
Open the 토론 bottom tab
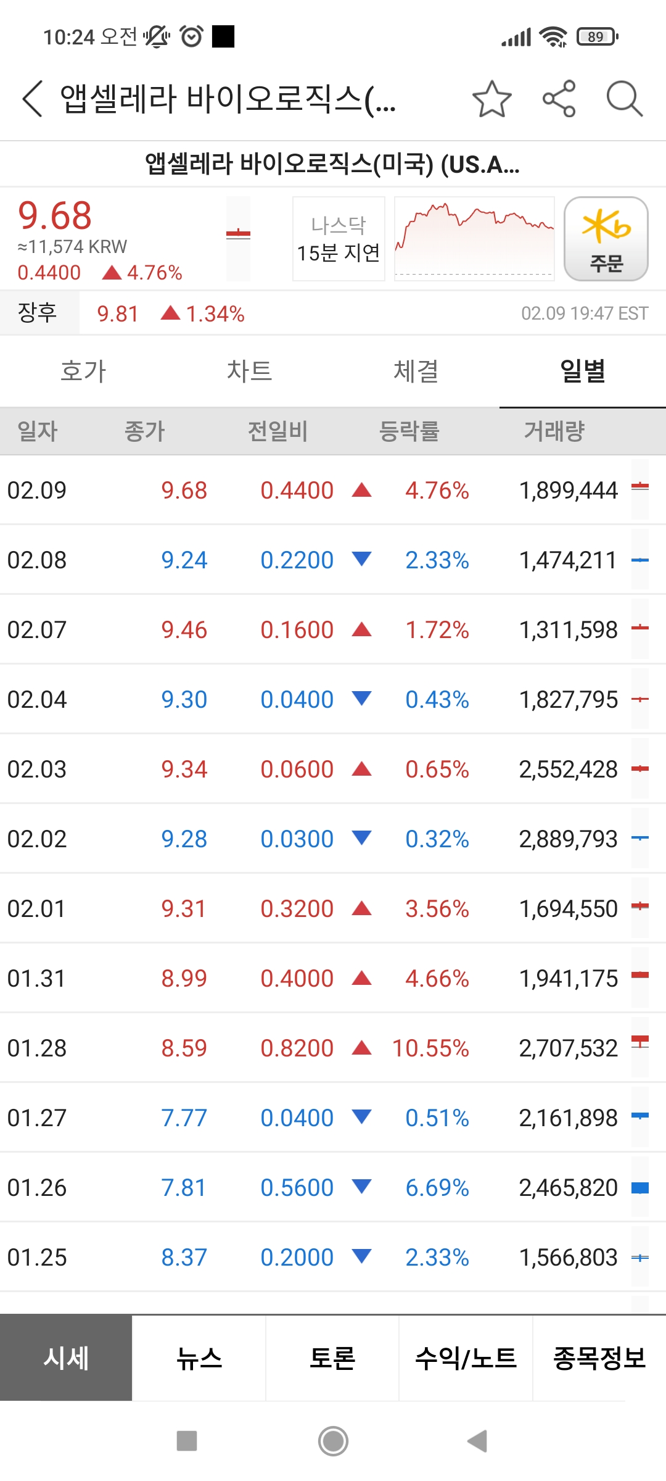(x=332, y=1358)
